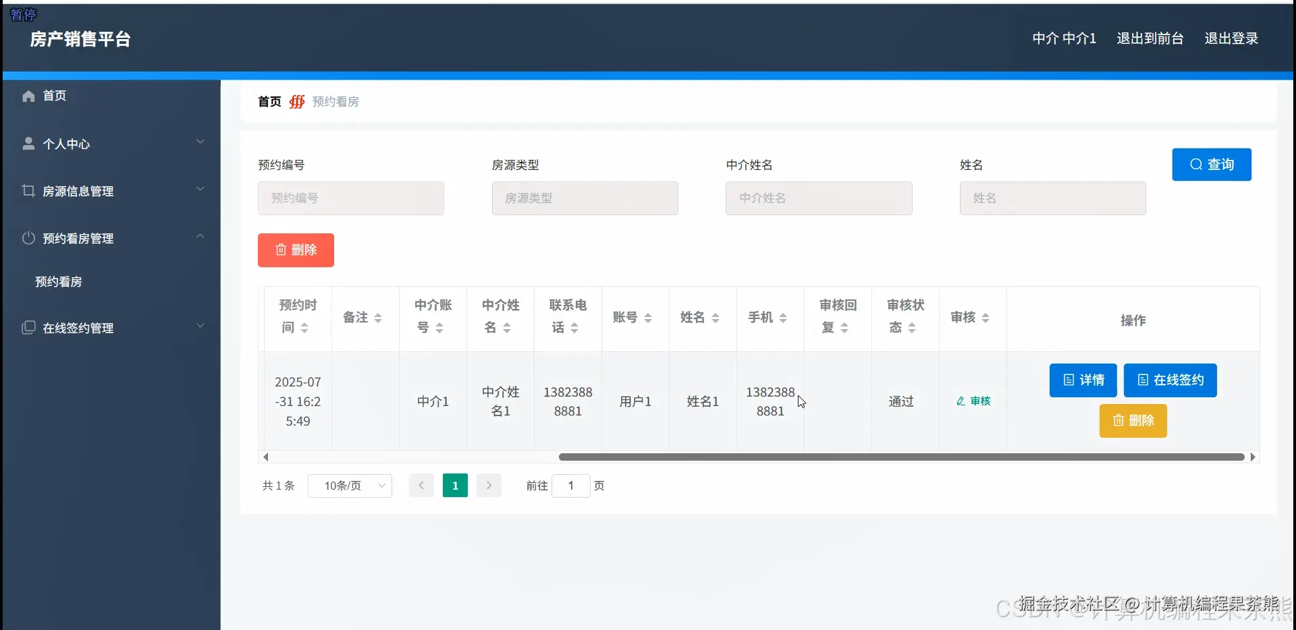
Task: Focus the 中介姓名 input field
Action: tap(819, 198)
